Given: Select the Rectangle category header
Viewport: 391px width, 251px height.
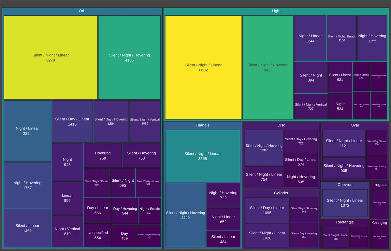Looking at the screenshot, I should 345,222.
